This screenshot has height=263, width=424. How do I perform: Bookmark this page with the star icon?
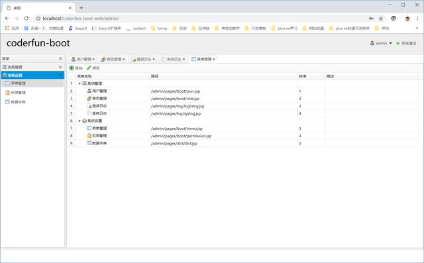click(x=381, y=19)
